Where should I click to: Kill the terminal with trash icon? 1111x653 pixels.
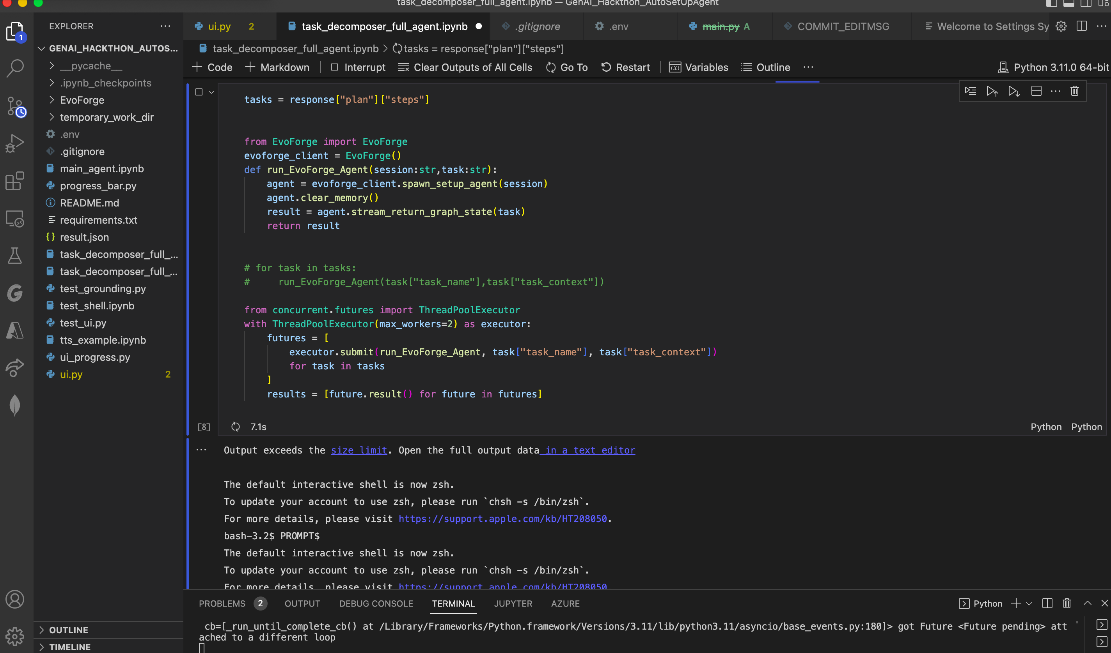coord(1067,603)
